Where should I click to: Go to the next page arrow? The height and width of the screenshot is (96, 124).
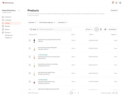[78, 93]
